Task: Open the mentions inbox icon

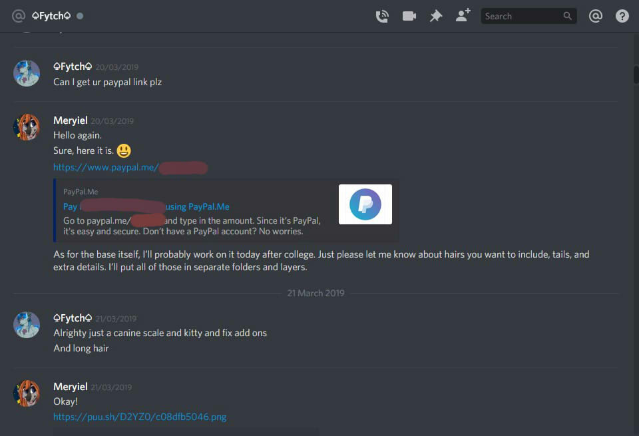Action: [595, 16]
